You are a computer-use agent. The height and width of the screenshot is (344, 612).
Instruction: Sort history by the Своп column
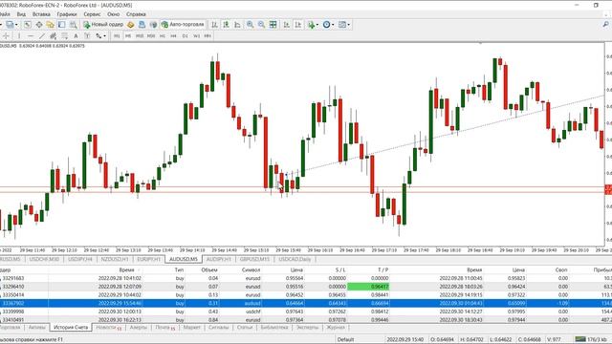pyautogui.click(x=561, y=269)
